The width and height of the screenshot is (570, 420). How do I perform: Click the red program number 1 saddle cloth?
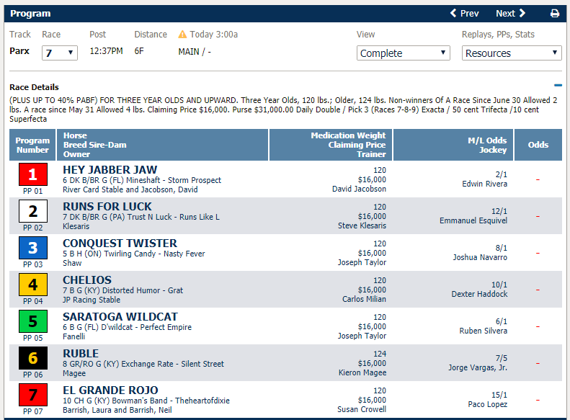[x=33, y=174]
